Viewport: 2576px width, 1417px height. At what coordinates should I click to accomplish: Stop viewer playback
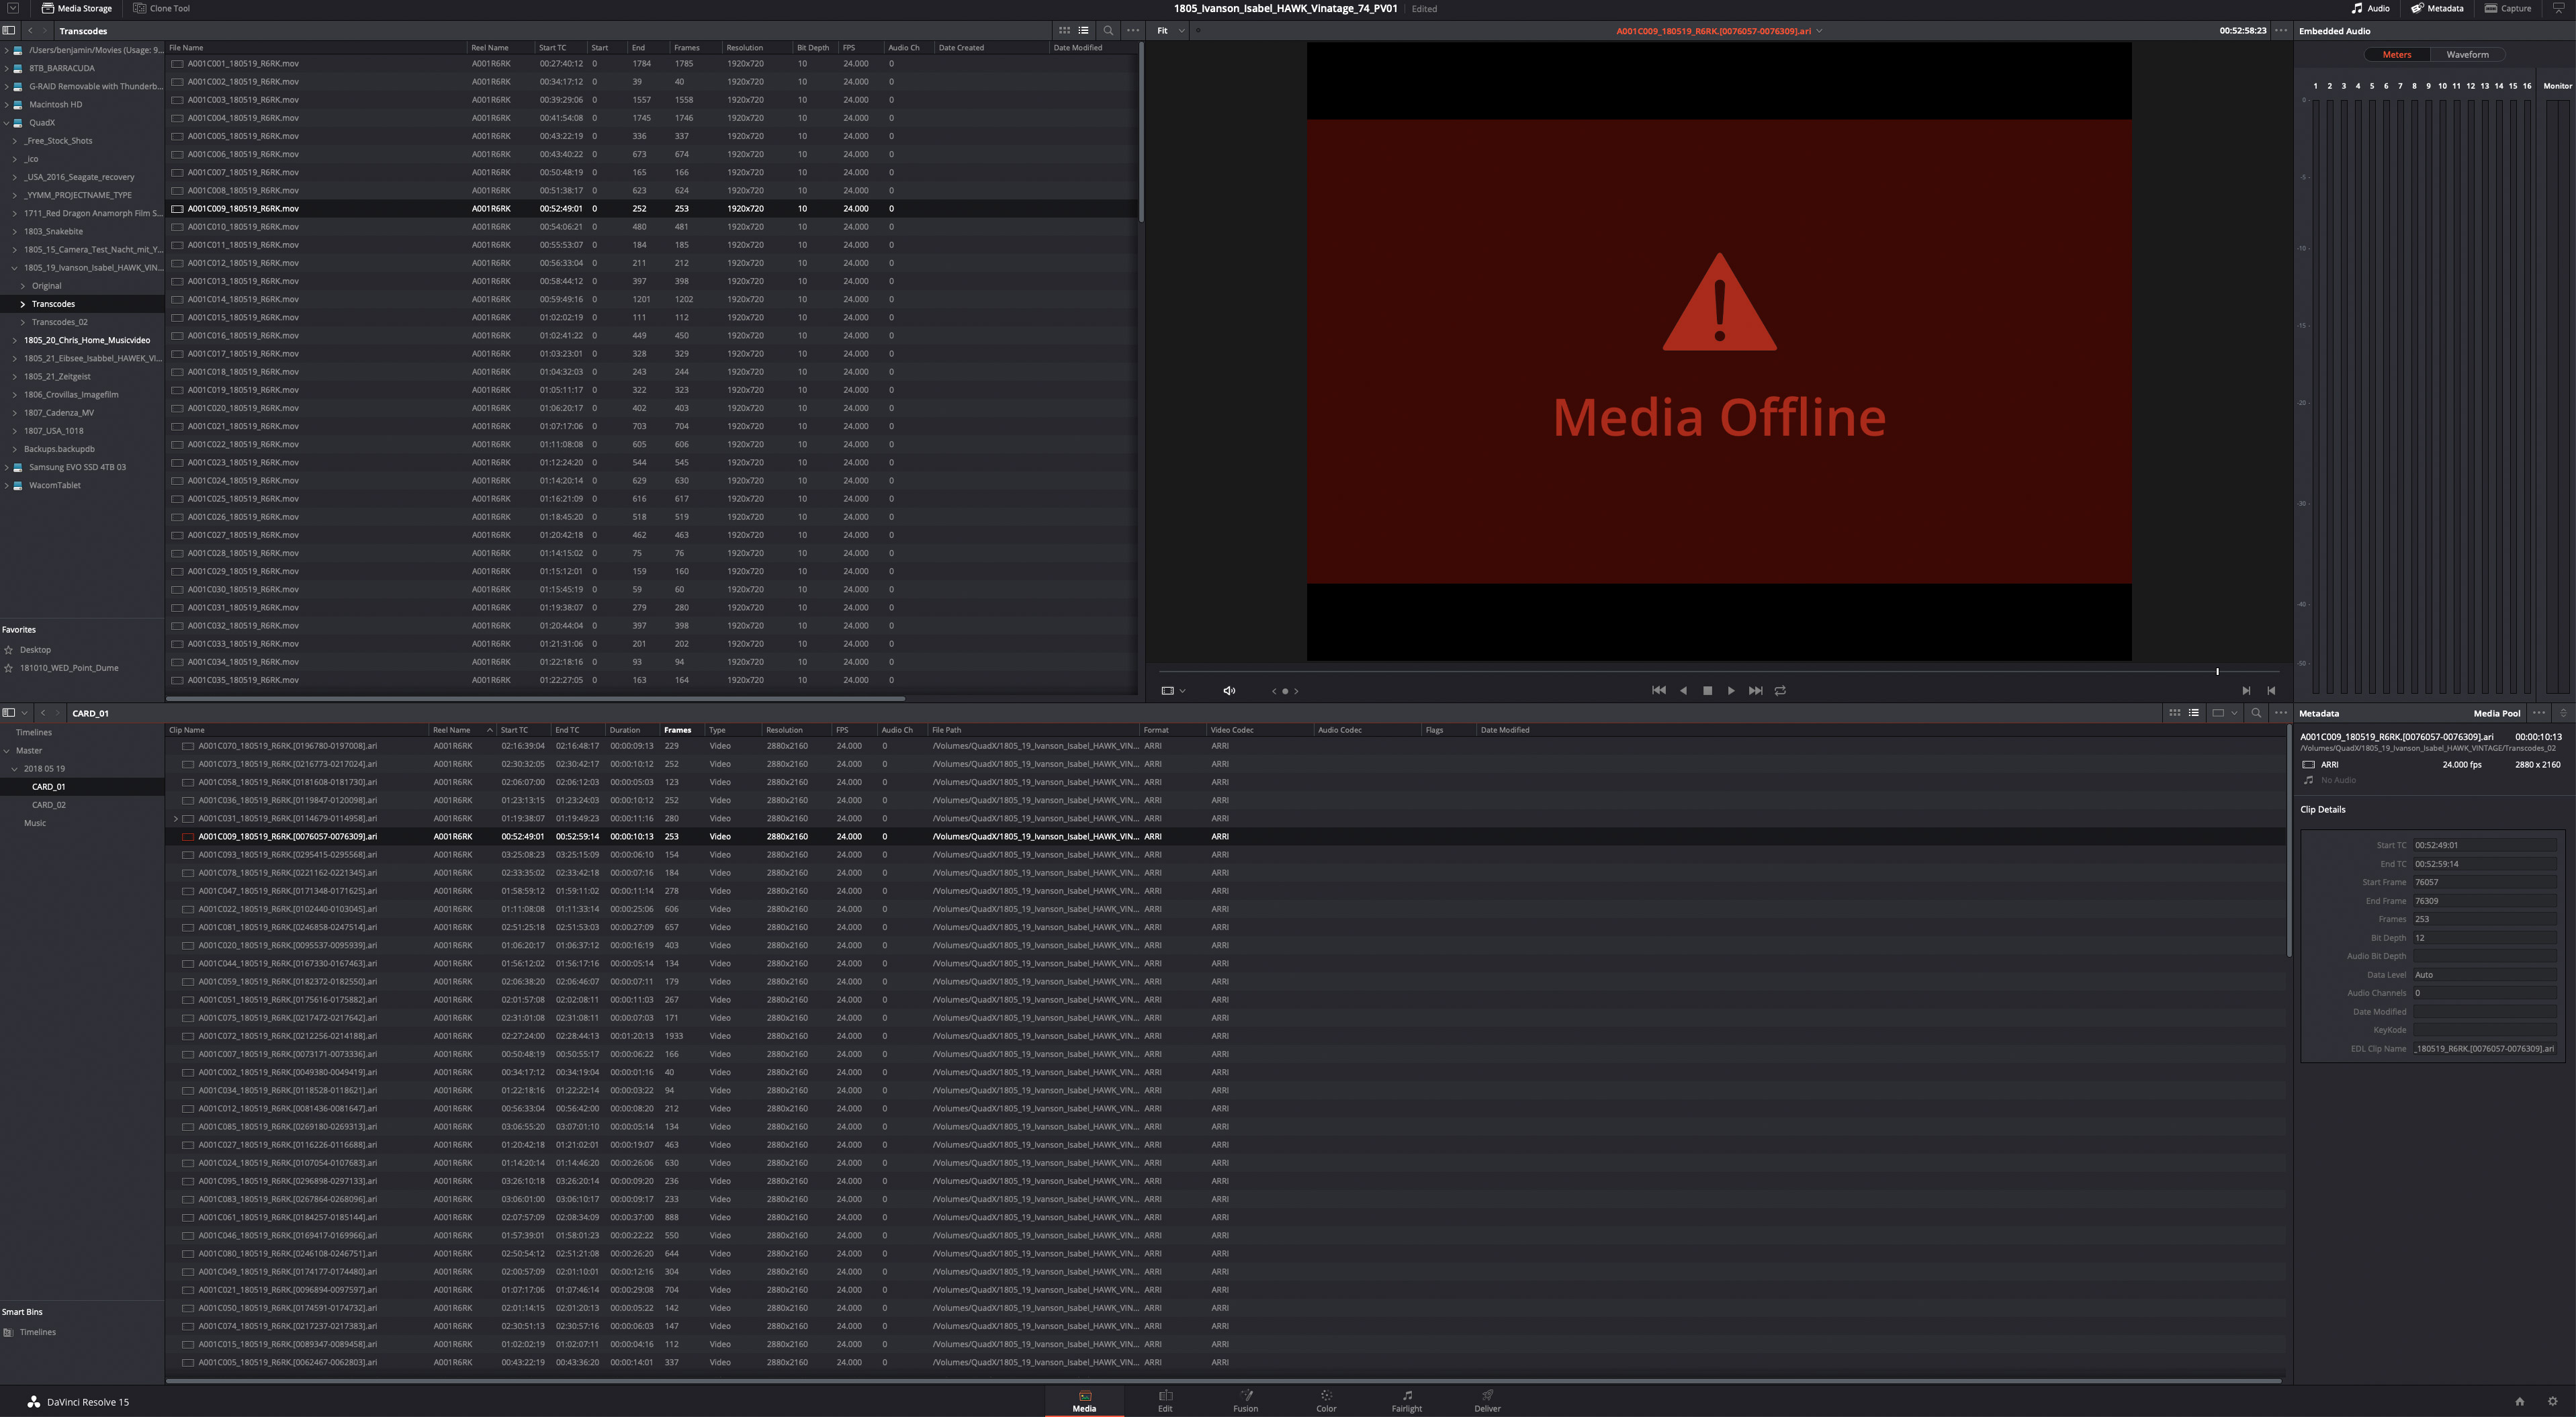point(1707,690)
